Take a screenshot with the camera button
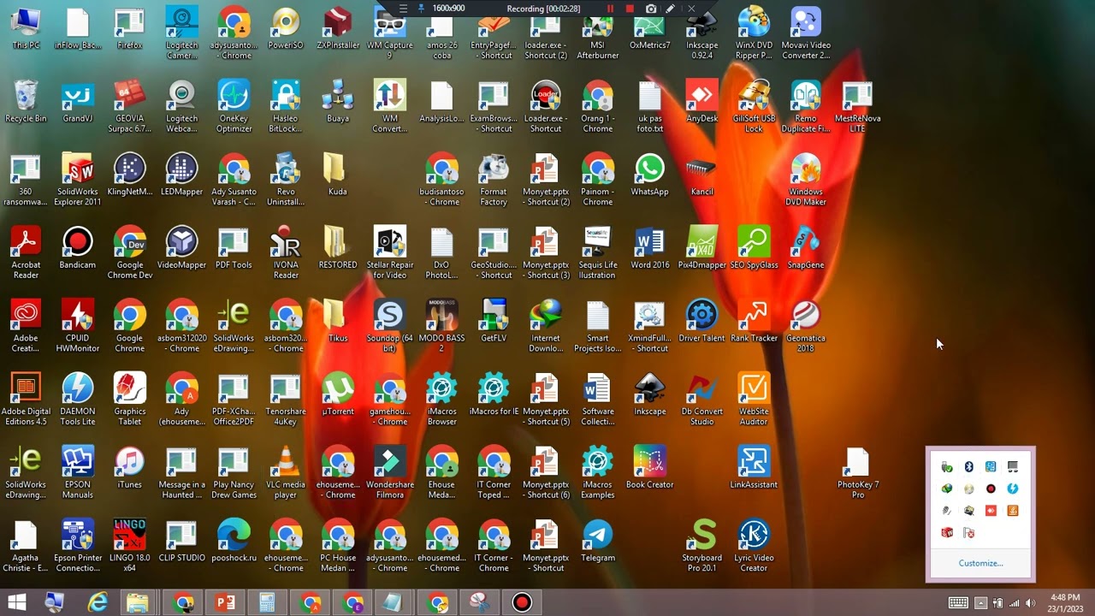This screenshot has height=616, width=1095. click(651, 9)
